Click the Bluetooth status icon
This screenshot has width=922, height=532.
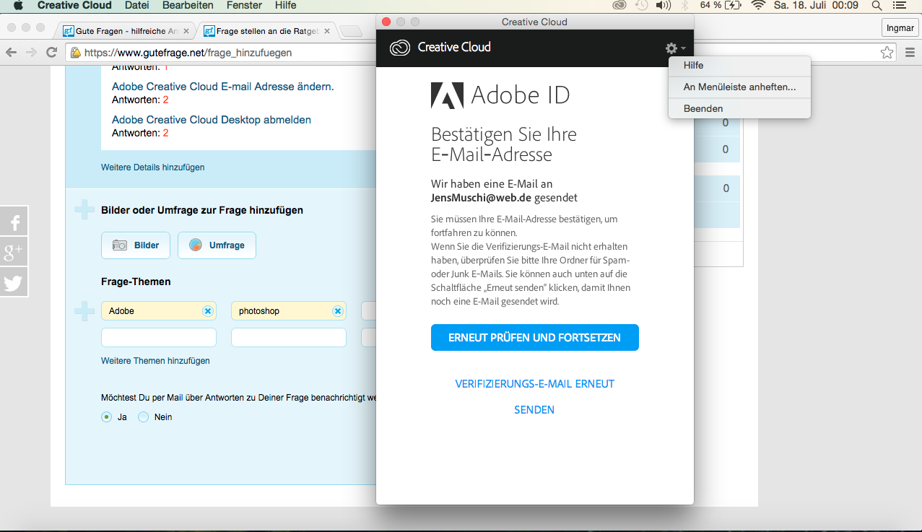[x=685, y=6]
